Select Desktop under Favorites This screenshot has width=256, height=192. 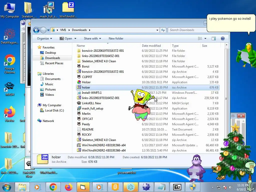tap(50, 53)
